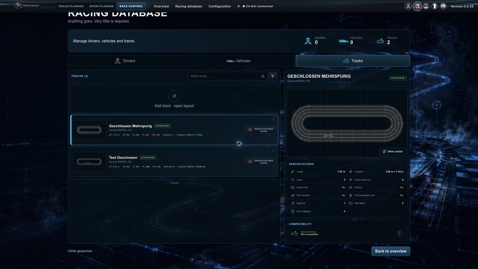This screenshot has width=478, height=269.
Task: Click the Test Gesclossen track name
Action: (x=123, y=158)
